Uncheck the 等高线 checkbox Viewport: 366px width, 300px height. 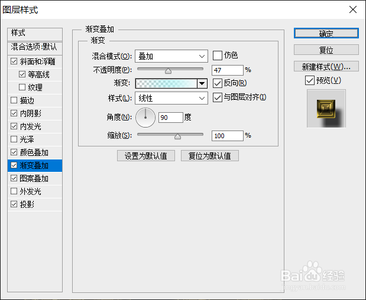point(22,74)
